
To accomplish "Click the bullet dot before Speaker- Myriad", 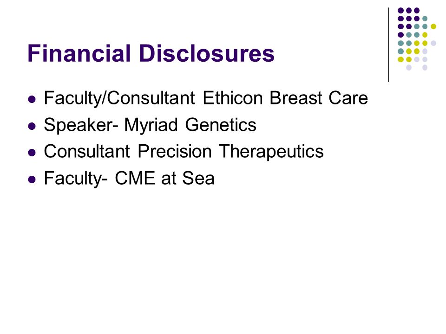I will pos(32,126).
